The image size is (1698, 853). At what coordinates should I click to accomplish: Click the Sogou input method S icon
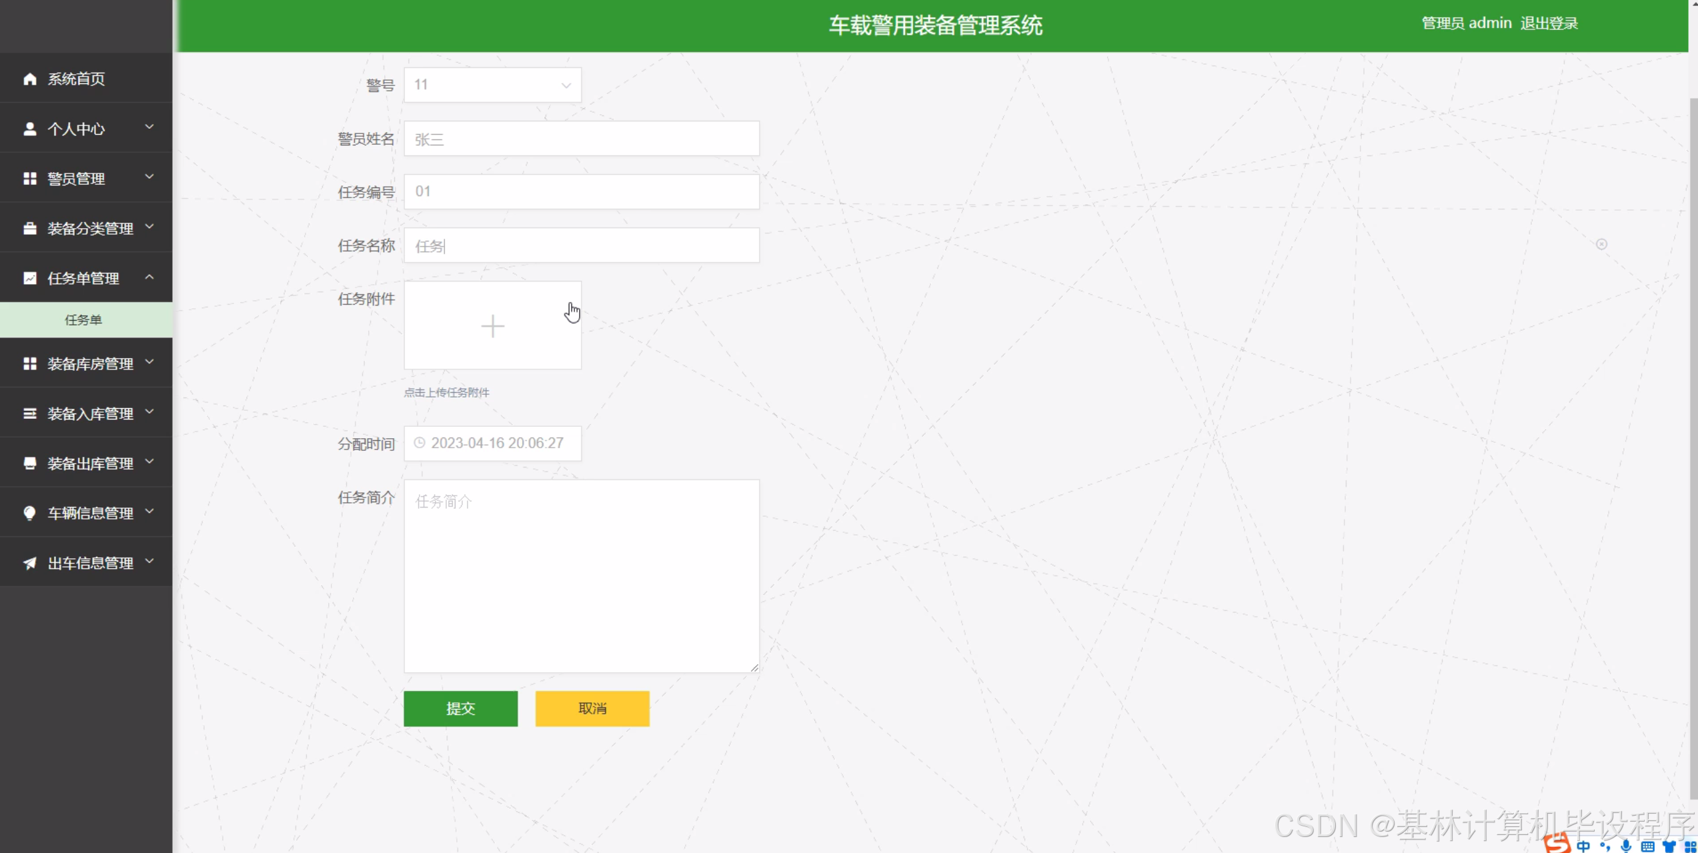(x=1557, y=844)
